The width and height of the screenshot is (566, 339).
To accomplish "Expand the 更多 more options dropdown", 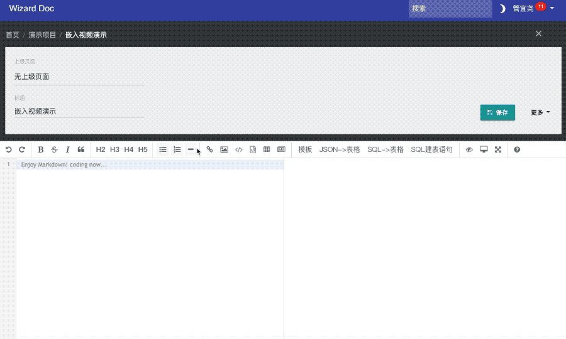I will point(540,112).
